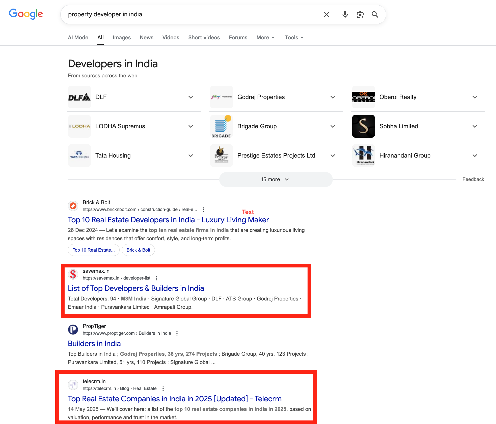Viewport: 496px width, 424px height.
Task: Expand the DLF developer entry
Action: pos(191,97)
